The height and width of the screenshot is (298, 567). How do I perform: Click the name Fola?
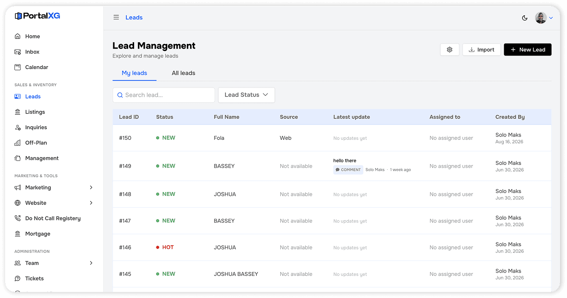pyautogui.click(x=219, y=138)
